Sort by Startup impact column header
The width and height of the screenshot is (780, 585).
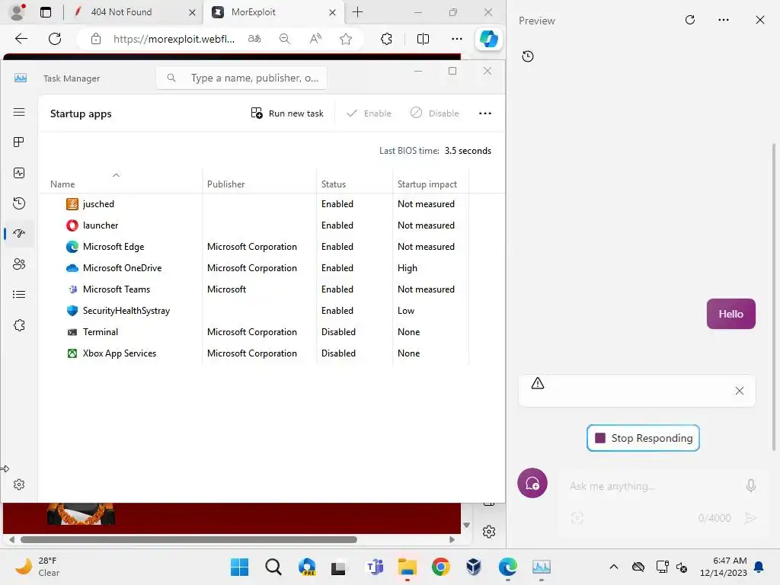coord(427,184)
